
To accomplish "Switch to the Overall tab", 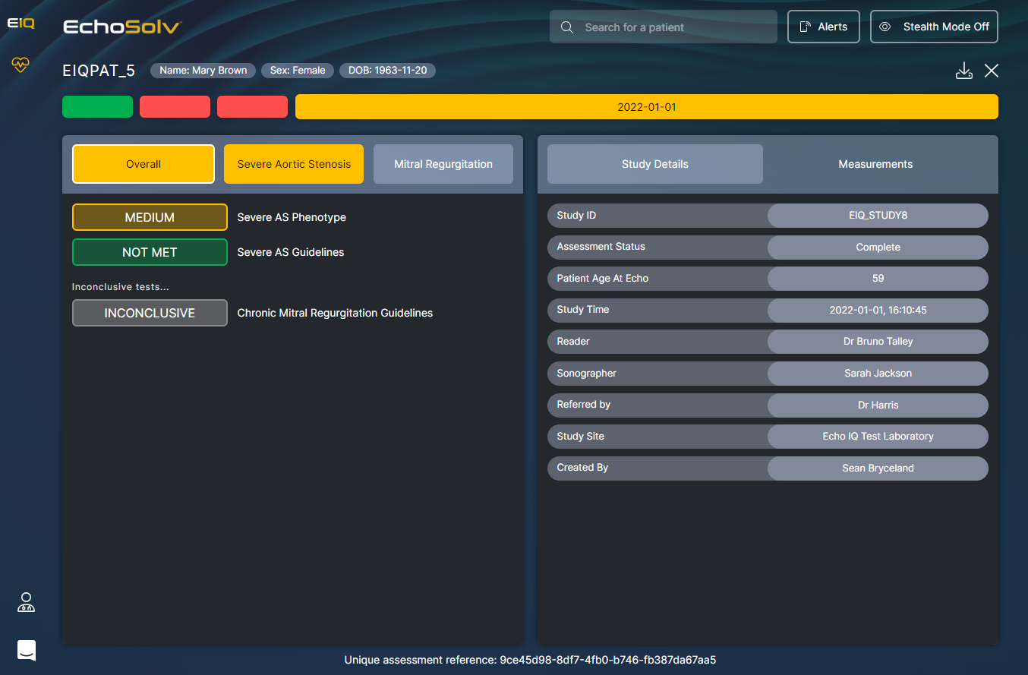I will click(x=143, y=164).
